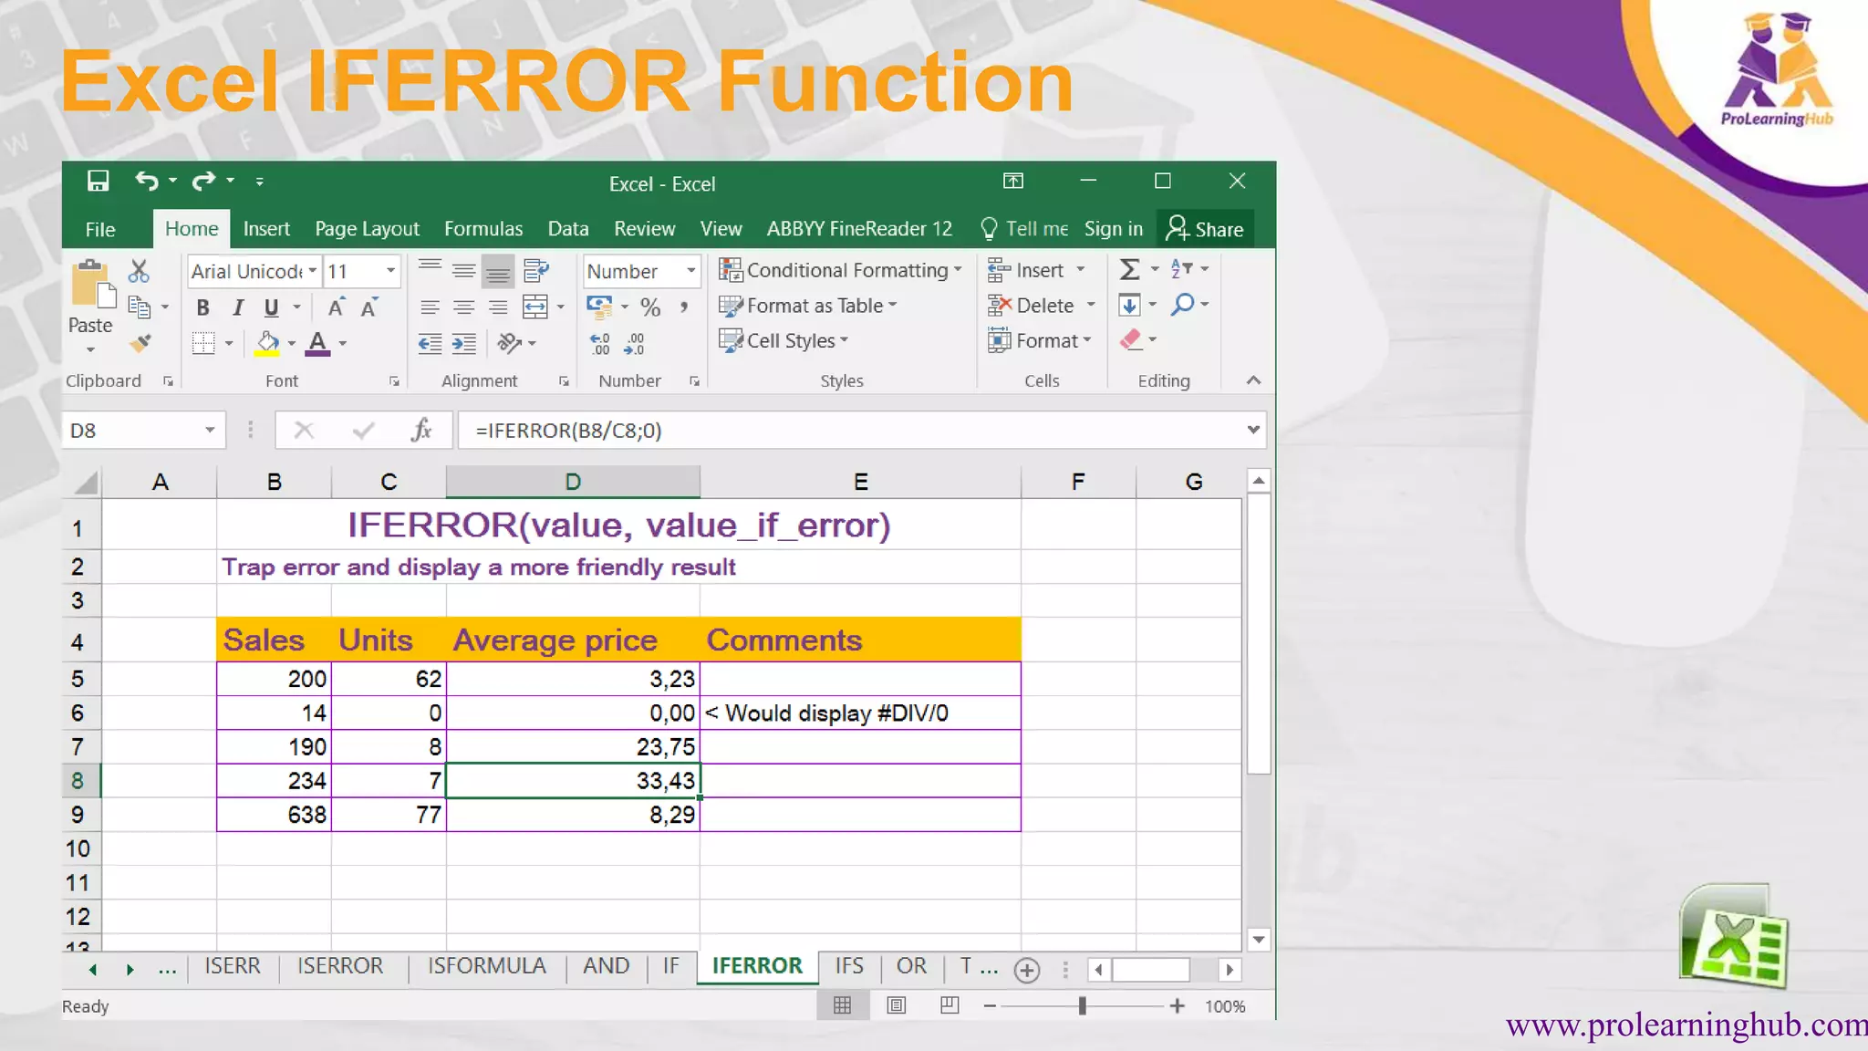Expand Conditional Formatting menu
Image resolution: width=1868 pixels, height=1051 pixels.
click(840, 270)
